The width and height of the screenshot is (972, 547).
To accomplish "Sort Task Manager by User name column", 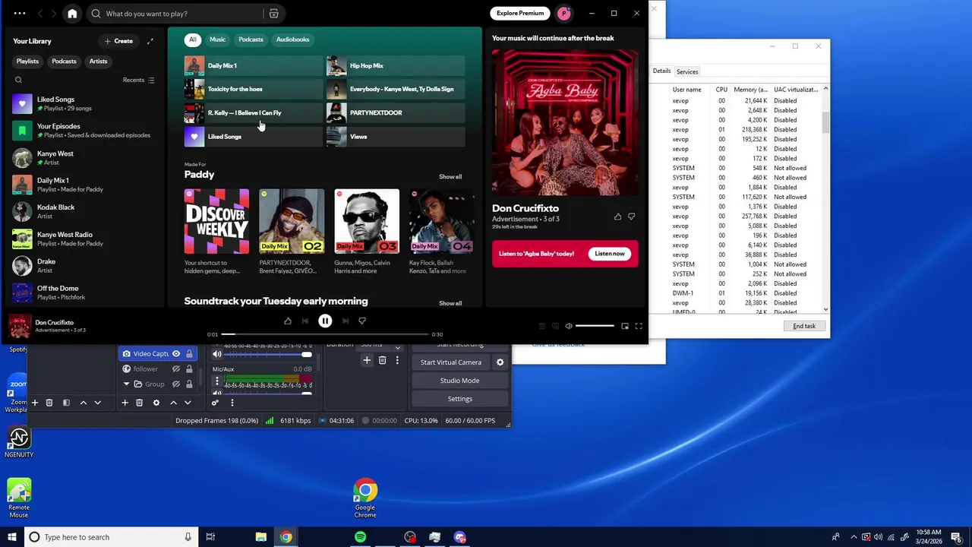I will (686, 90).
